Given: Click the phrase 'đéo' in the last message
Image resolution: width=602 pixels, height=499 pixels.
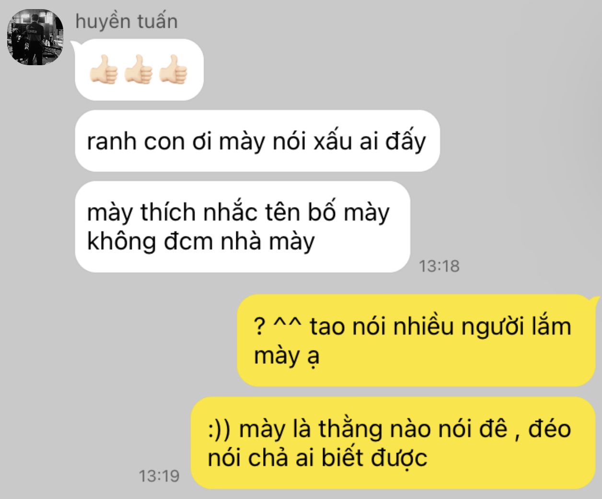Looking at the screenshot, I should pos(550,428).
